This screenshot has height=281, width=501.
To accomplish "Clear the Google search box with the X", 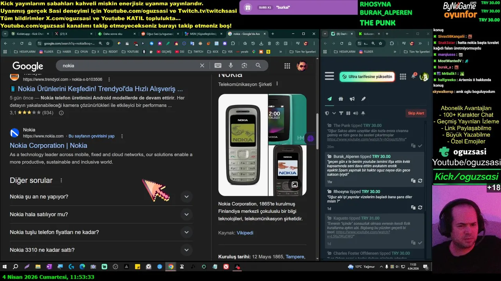I will pos(202,66).
